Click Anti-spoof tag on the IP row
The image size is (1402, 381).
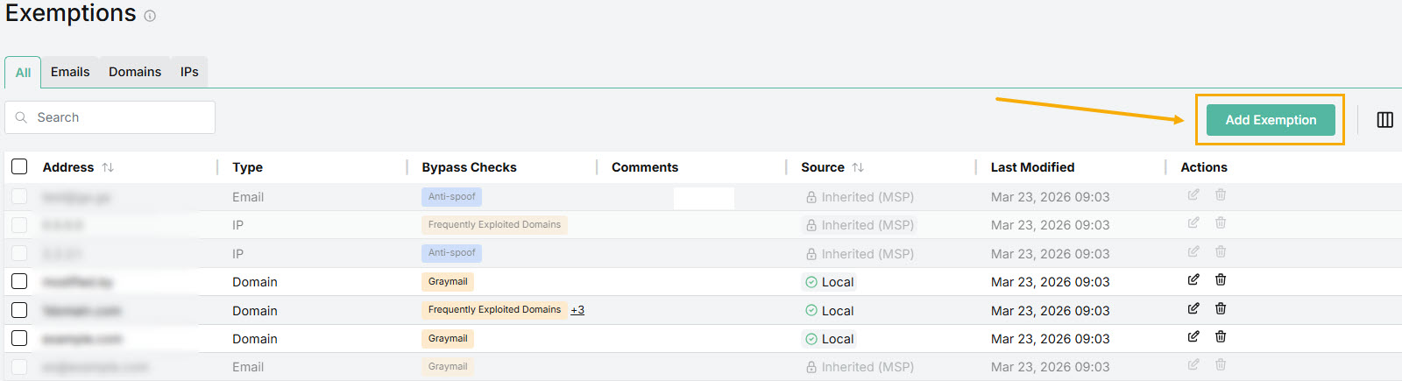(x=451, y=253)
